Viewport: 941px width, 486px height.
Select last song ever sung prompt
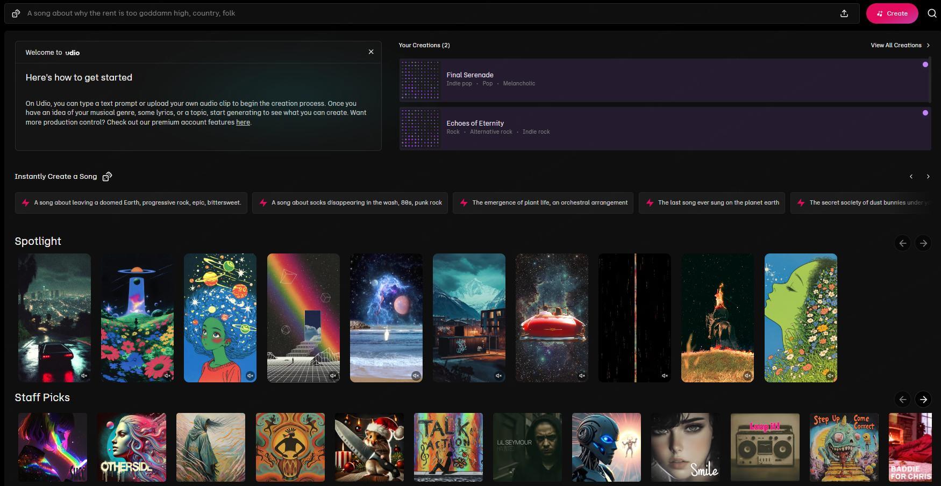(x=712, y=203)
